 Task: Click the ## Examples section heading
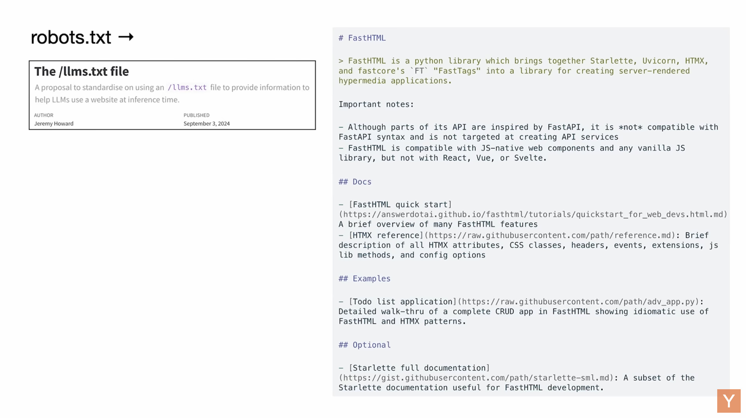coord(364,279)
